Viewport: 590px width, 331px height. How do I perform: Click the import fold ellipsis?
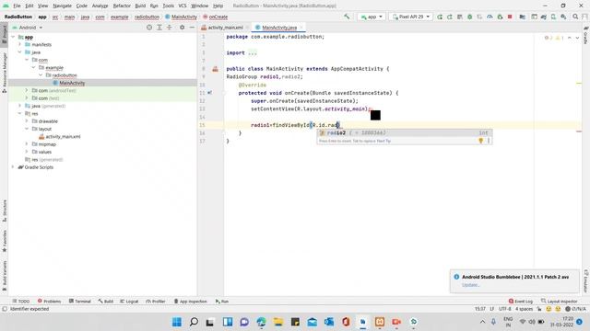[253, 53]
